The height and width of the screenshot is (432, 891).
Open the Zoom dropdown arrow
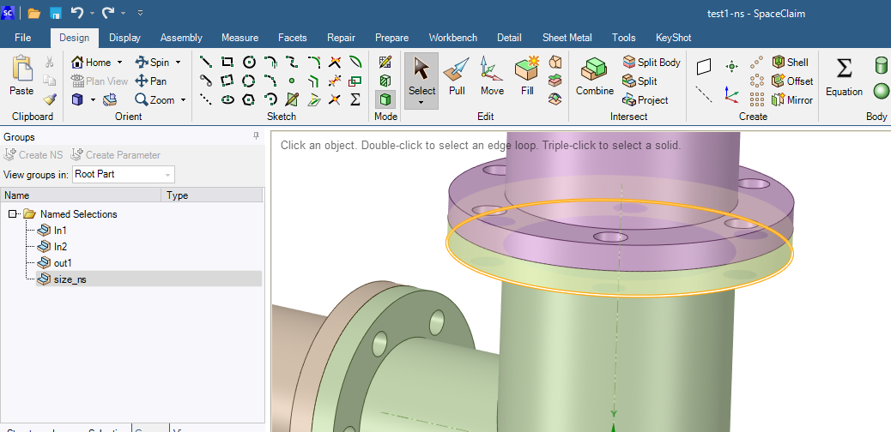[x=183, y=100]
